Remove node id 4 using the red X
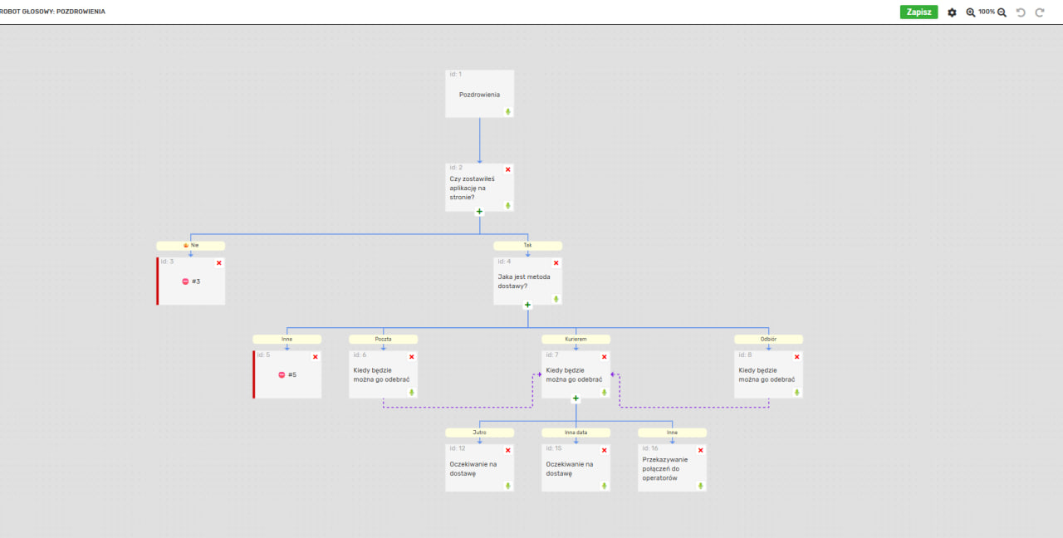Image resolution: width=1063 pixels, height=538 pixels. pos(556,263)
